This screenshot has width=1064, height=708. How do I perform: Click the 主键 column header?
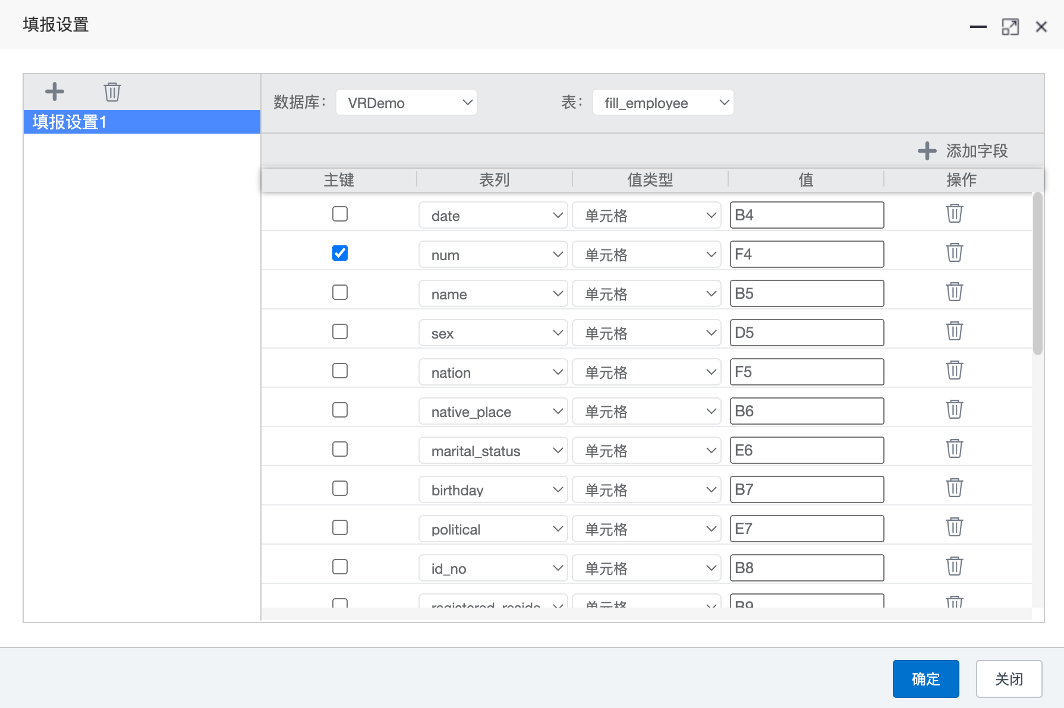point(339,179)
